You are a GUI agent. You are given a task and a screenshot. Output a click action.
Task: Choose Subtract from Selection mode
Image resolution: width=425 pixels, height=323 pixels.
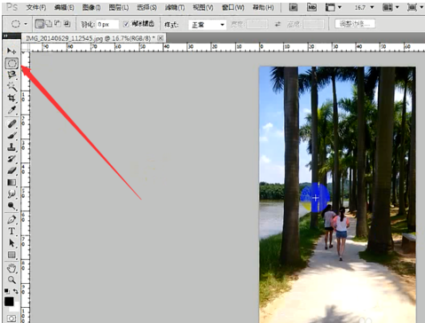point(58,24)
